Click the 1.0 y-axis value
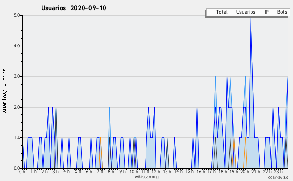293x181 pixels. (x=17, y=137)
